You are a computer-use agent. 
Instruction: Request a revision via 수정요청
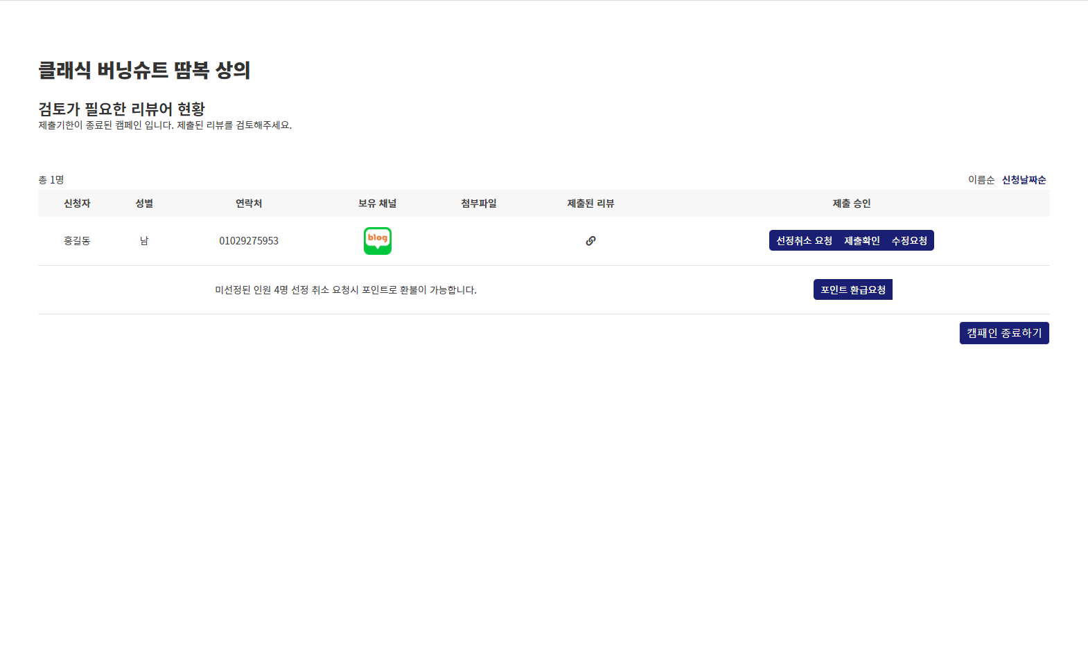[909, 241]
